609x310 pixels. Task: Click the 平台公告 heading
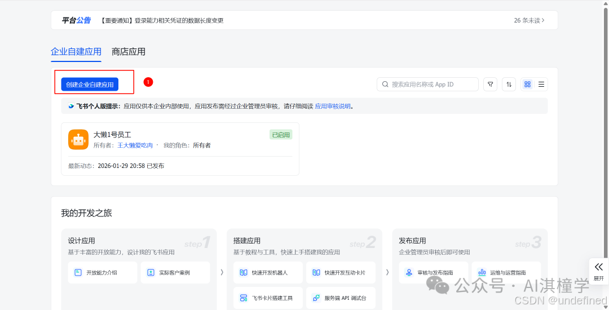(x=76, y=20)
